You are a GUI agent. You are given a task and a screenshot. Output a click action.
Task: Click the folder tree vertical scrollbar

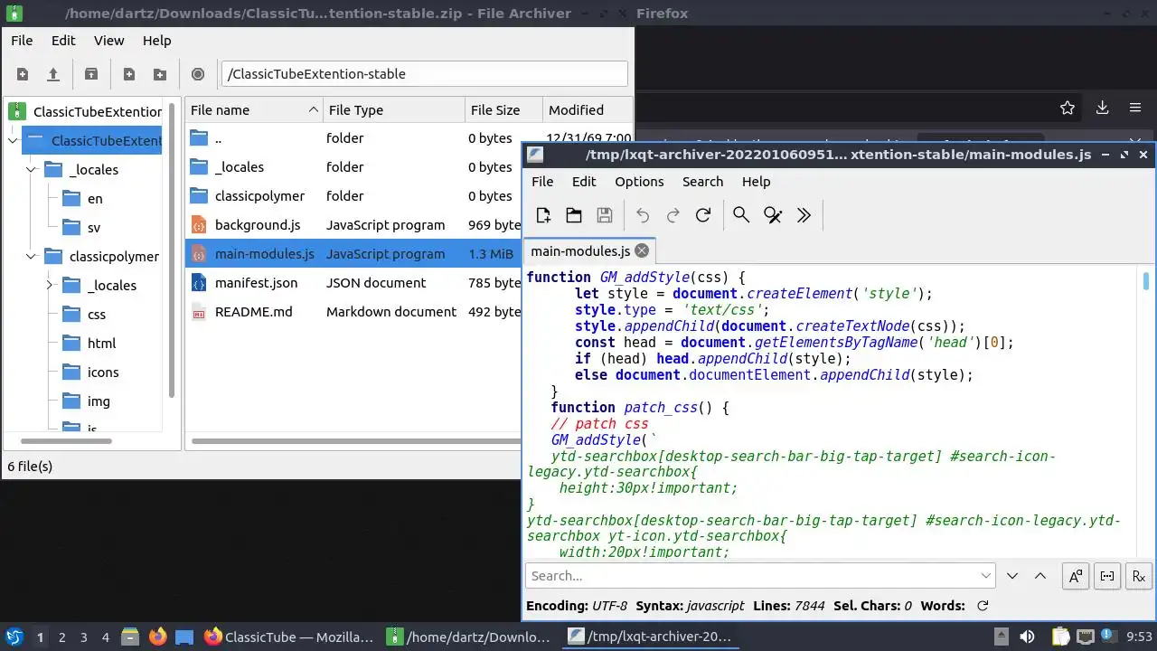pyautogui.click(x=172, y=249)
